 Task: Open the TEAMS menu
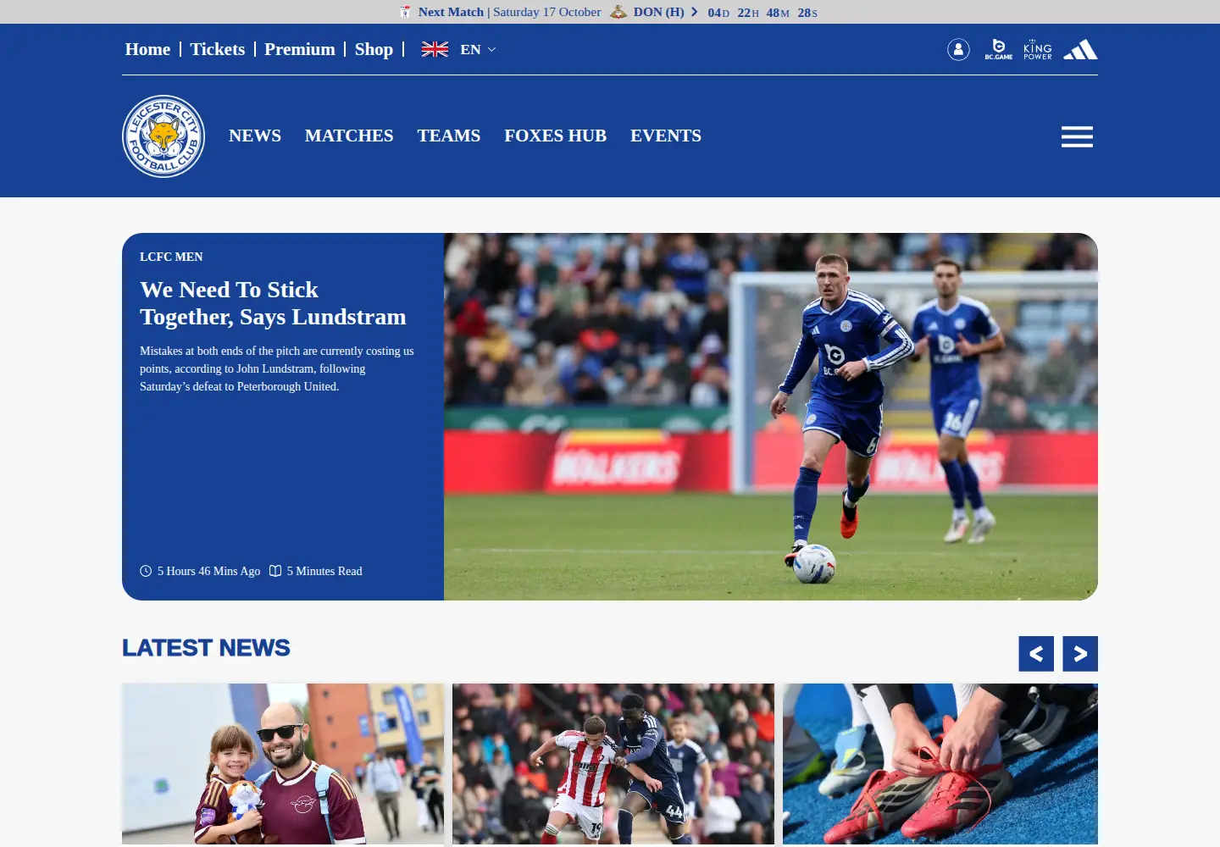click(449, 136)
